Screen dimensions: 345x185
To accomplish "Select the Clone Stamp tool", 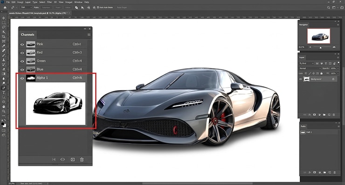I will 4,60.
